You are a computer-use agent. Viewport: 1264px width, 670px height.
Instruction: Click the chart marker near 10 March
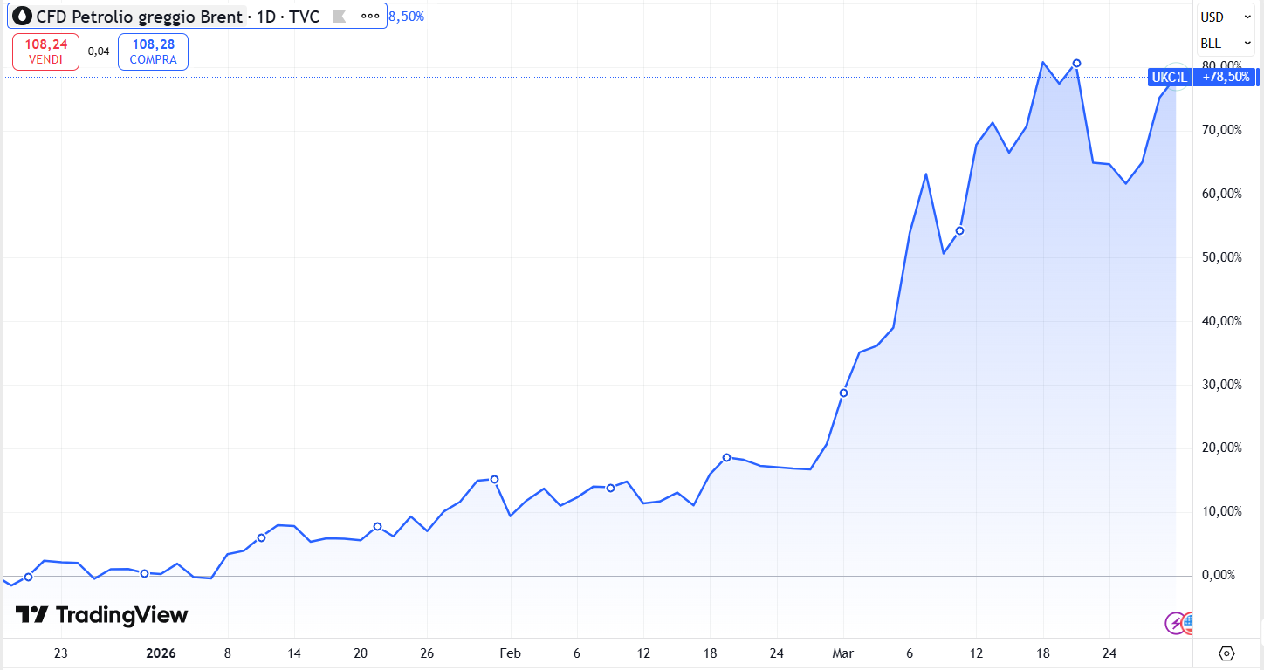click(959, 231)
